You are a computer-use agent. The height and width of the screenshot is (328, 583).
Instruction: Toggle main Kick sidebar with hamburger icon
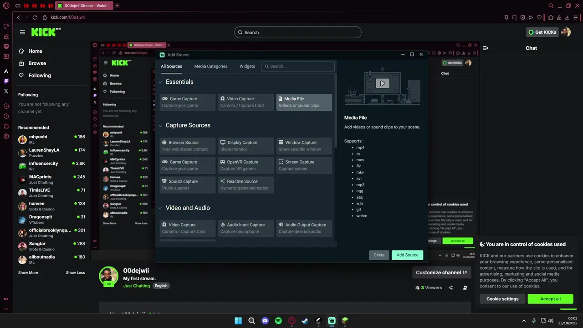point(22,32)
